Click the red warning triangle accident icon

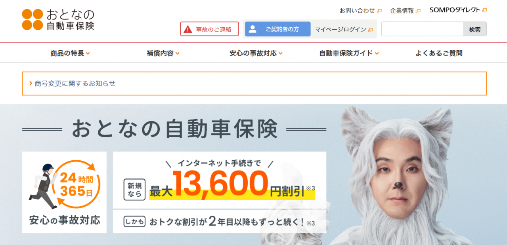click(188, 29)
